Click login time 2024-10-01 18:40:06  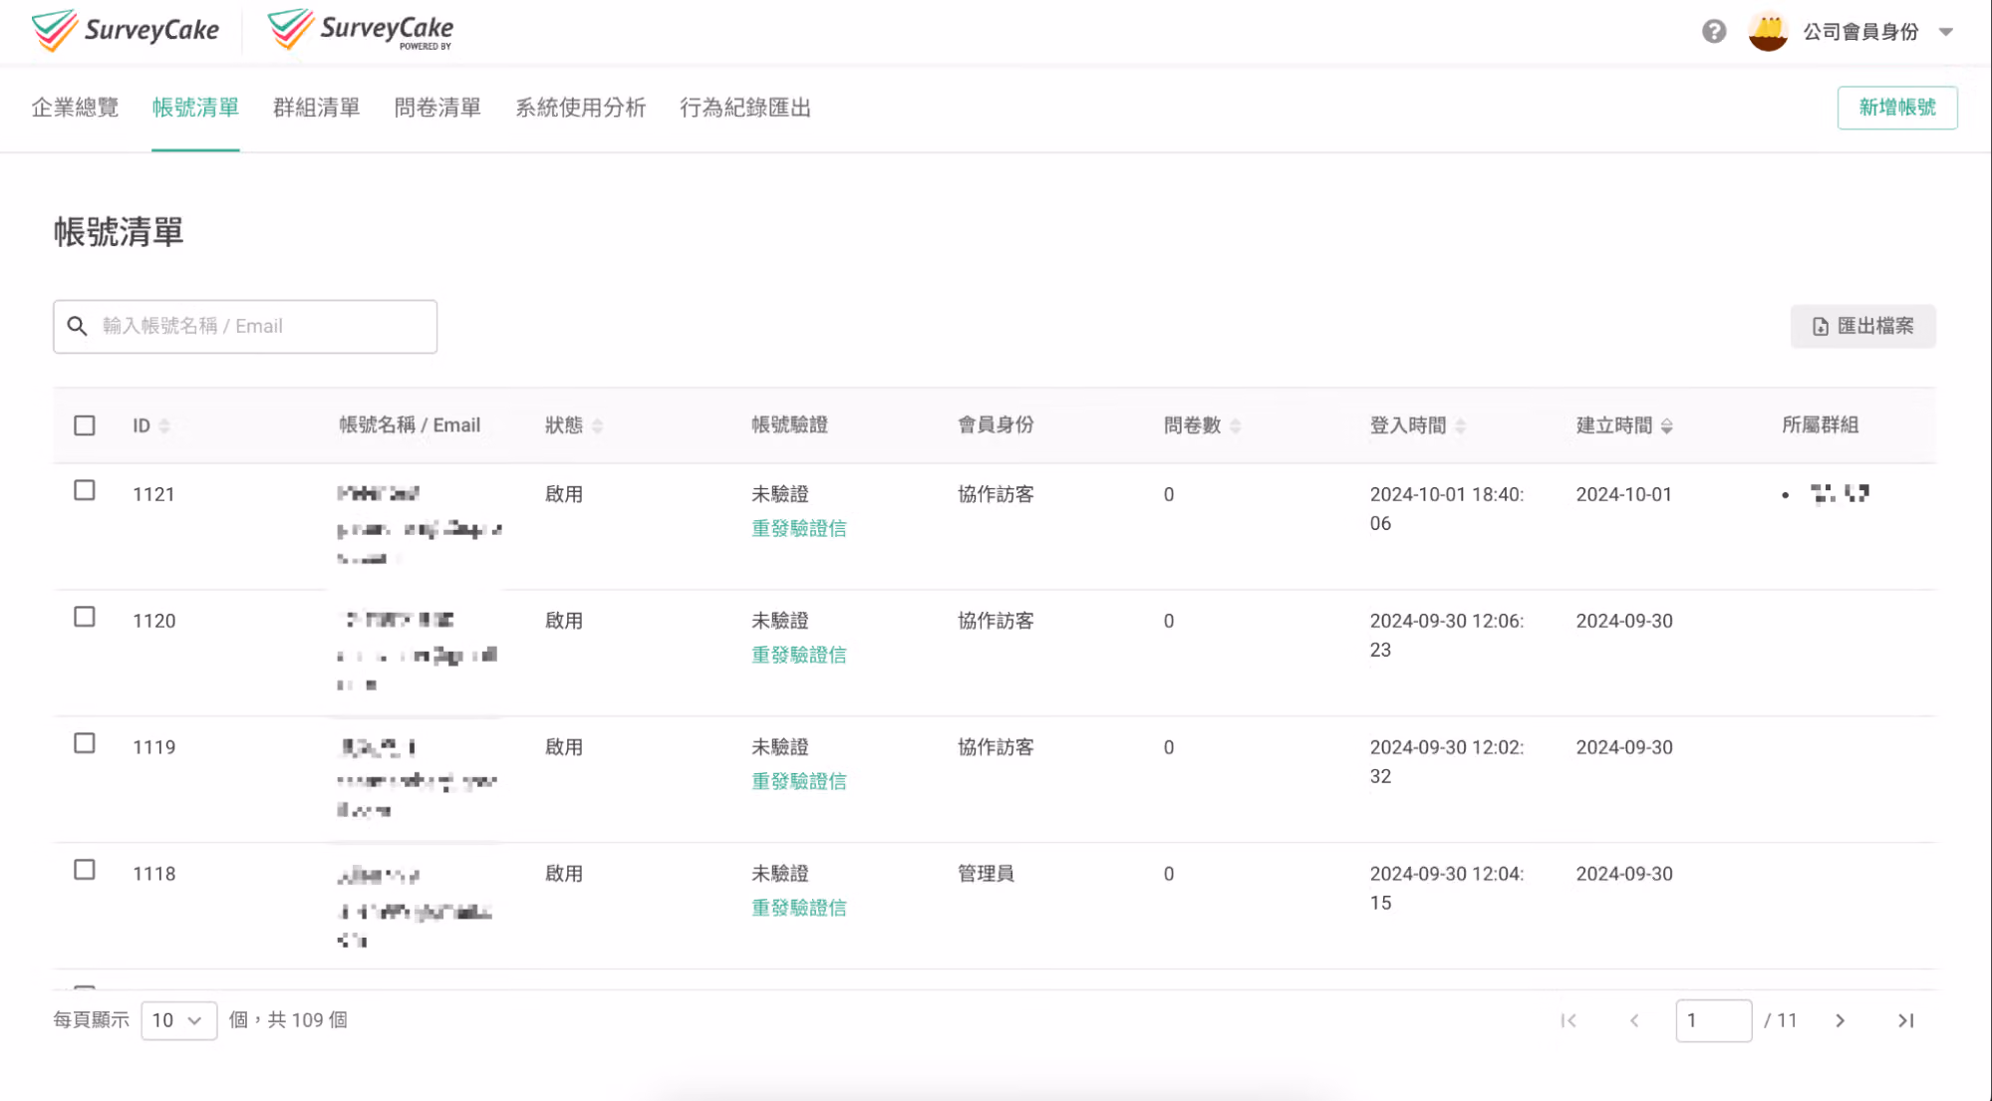1447,508
